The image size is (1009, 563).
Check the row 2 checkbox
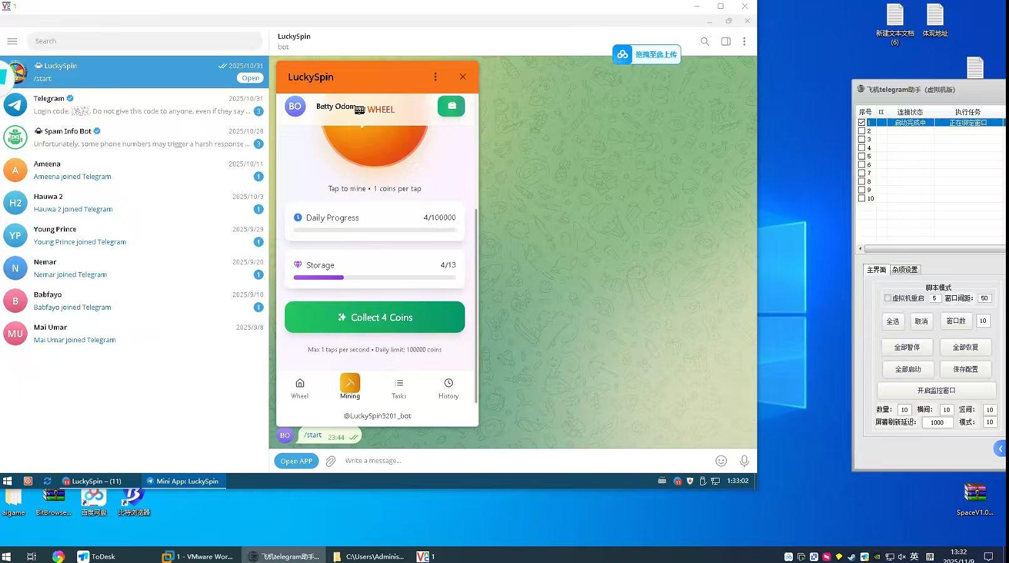pyautogui.click(x=862, y=131)
